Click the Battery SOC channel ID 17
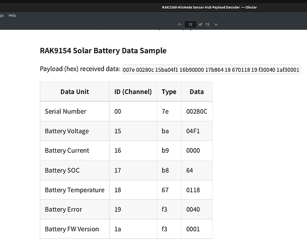This screenshot has width=307, height=244. click(118, 170)
